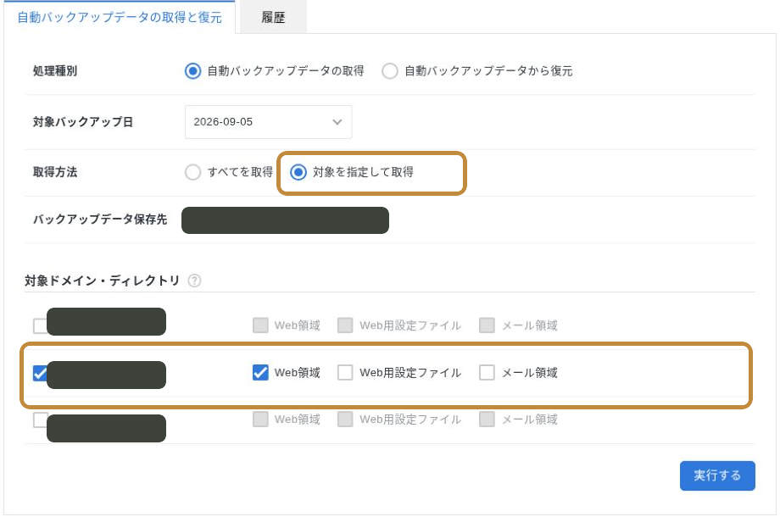Uncheck the ticked Web領域 checkbox
The image size is (780, 517).
click(260, 372)
